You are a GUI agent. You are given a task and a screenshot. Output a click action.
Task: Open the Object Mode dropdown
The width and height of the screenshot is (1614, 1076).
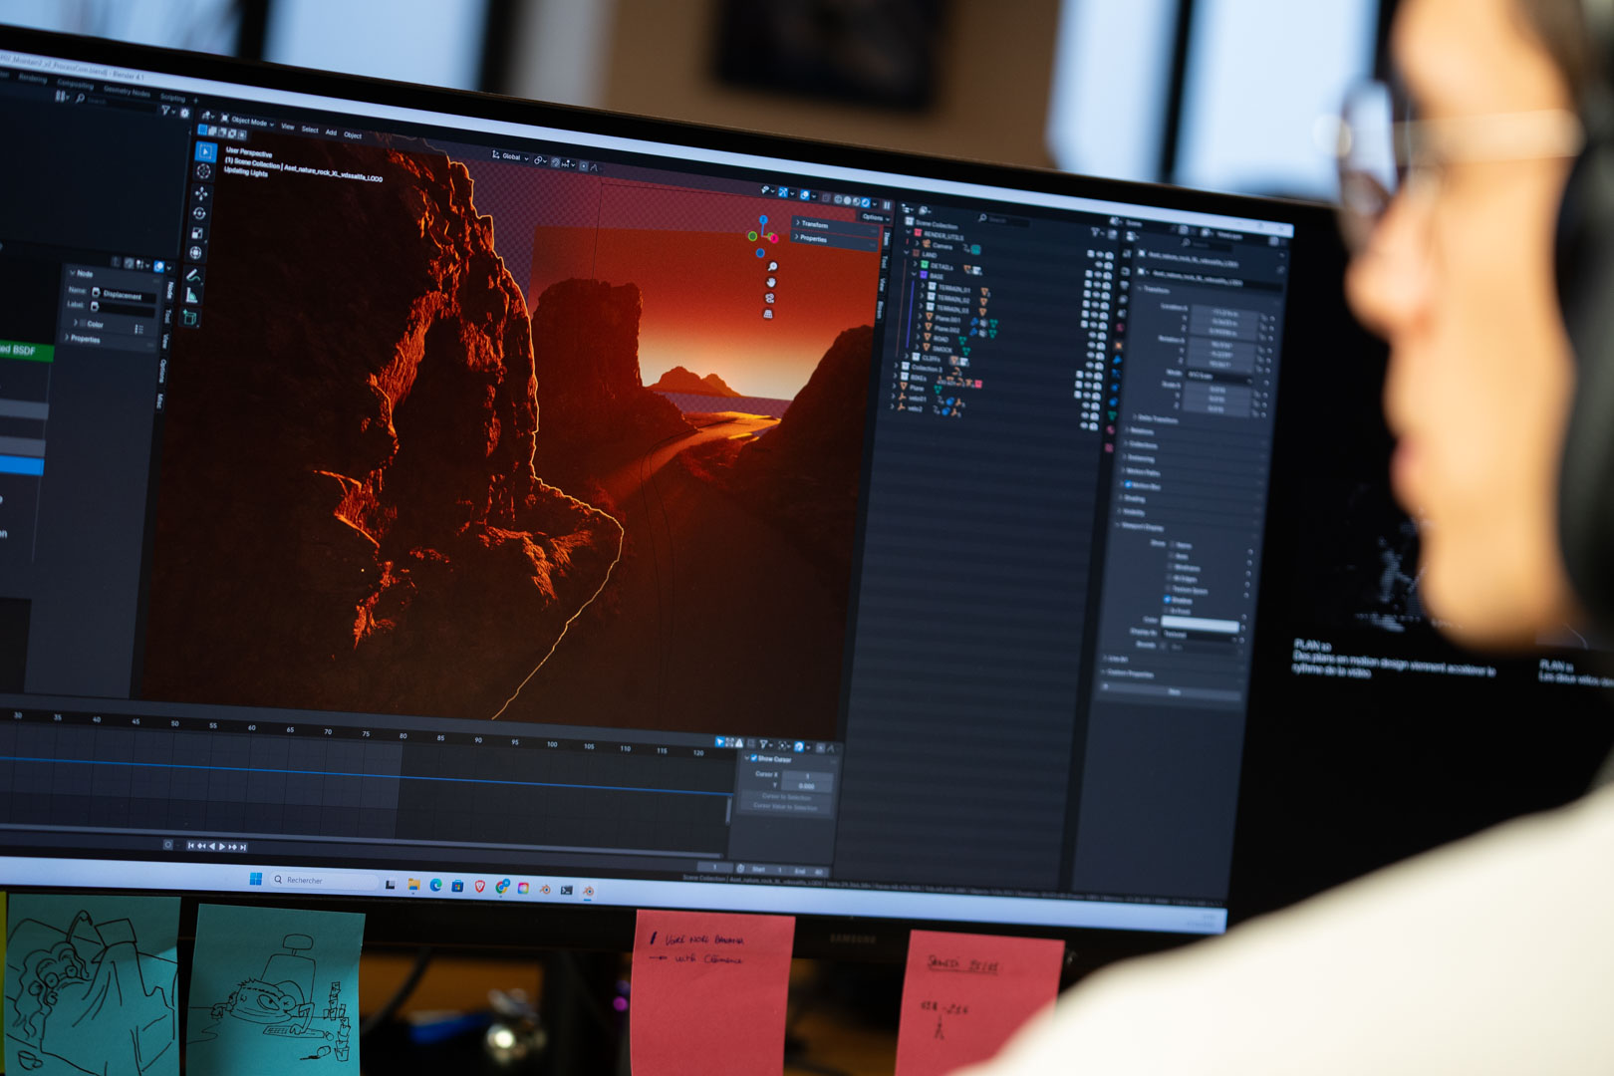pos(247,121)
